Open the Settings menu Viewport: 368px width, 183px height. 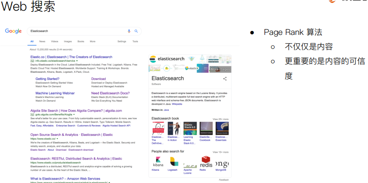click(122, 41)
